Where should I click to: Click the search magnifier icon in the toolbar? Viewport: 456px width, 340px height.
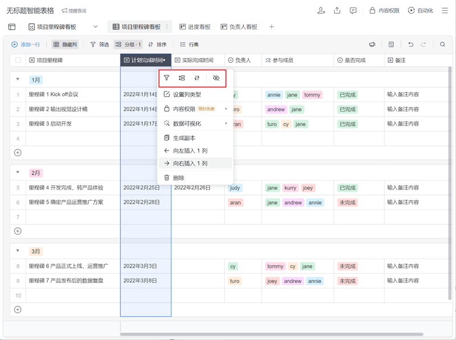click(442, 44)
